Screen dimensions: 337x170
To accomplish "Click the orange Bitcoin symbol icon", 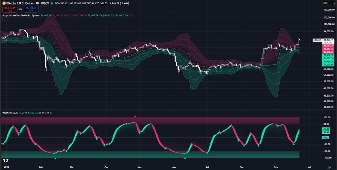I will click(4, 3).
